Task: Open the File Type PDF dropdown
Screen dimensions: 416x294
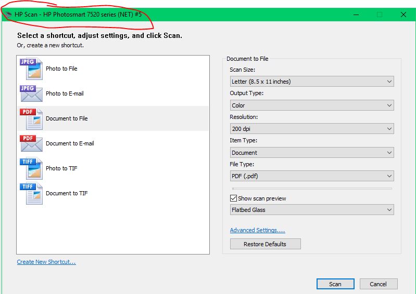Action: (x=311, y=176)
